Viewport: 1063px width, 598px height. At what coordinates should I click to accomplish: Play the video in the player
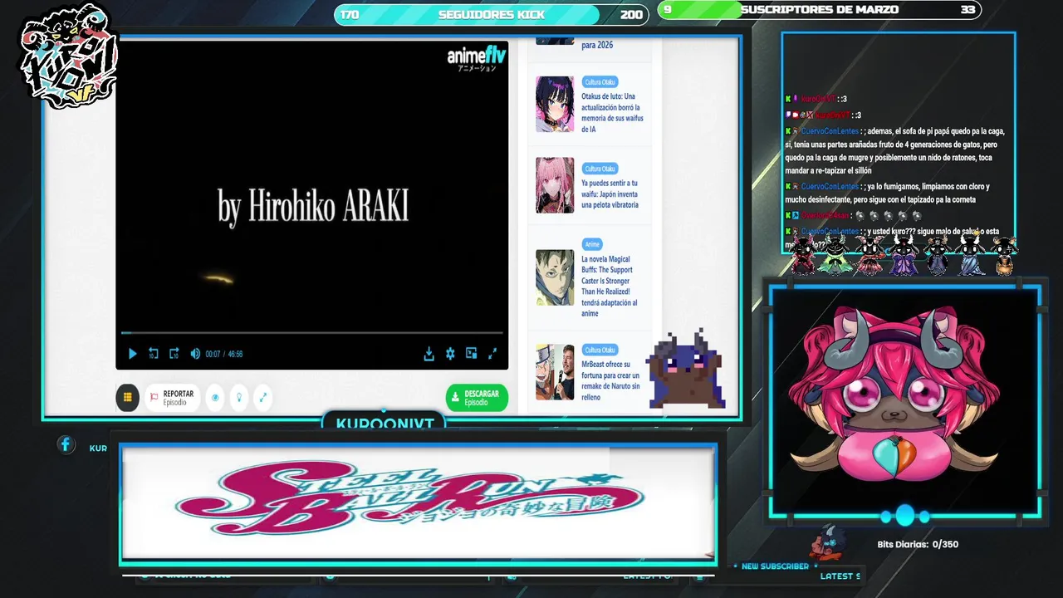click(x=132, y=354)
